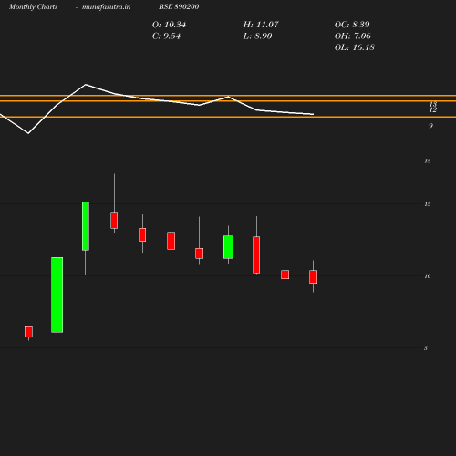Click the green candle reaching the 15 line
The width and height of the screenshot is (456, 456).
tap(86, 226)
